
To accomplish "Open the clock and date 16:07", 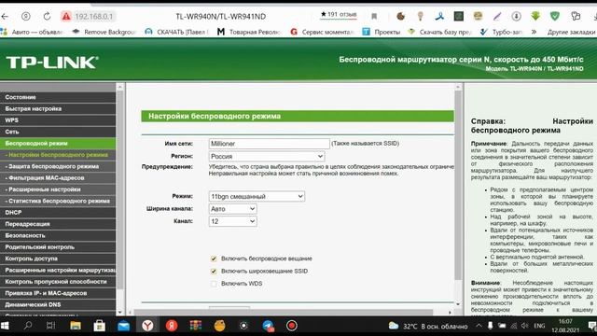I will pyautogui.click(x=565, y=326).
